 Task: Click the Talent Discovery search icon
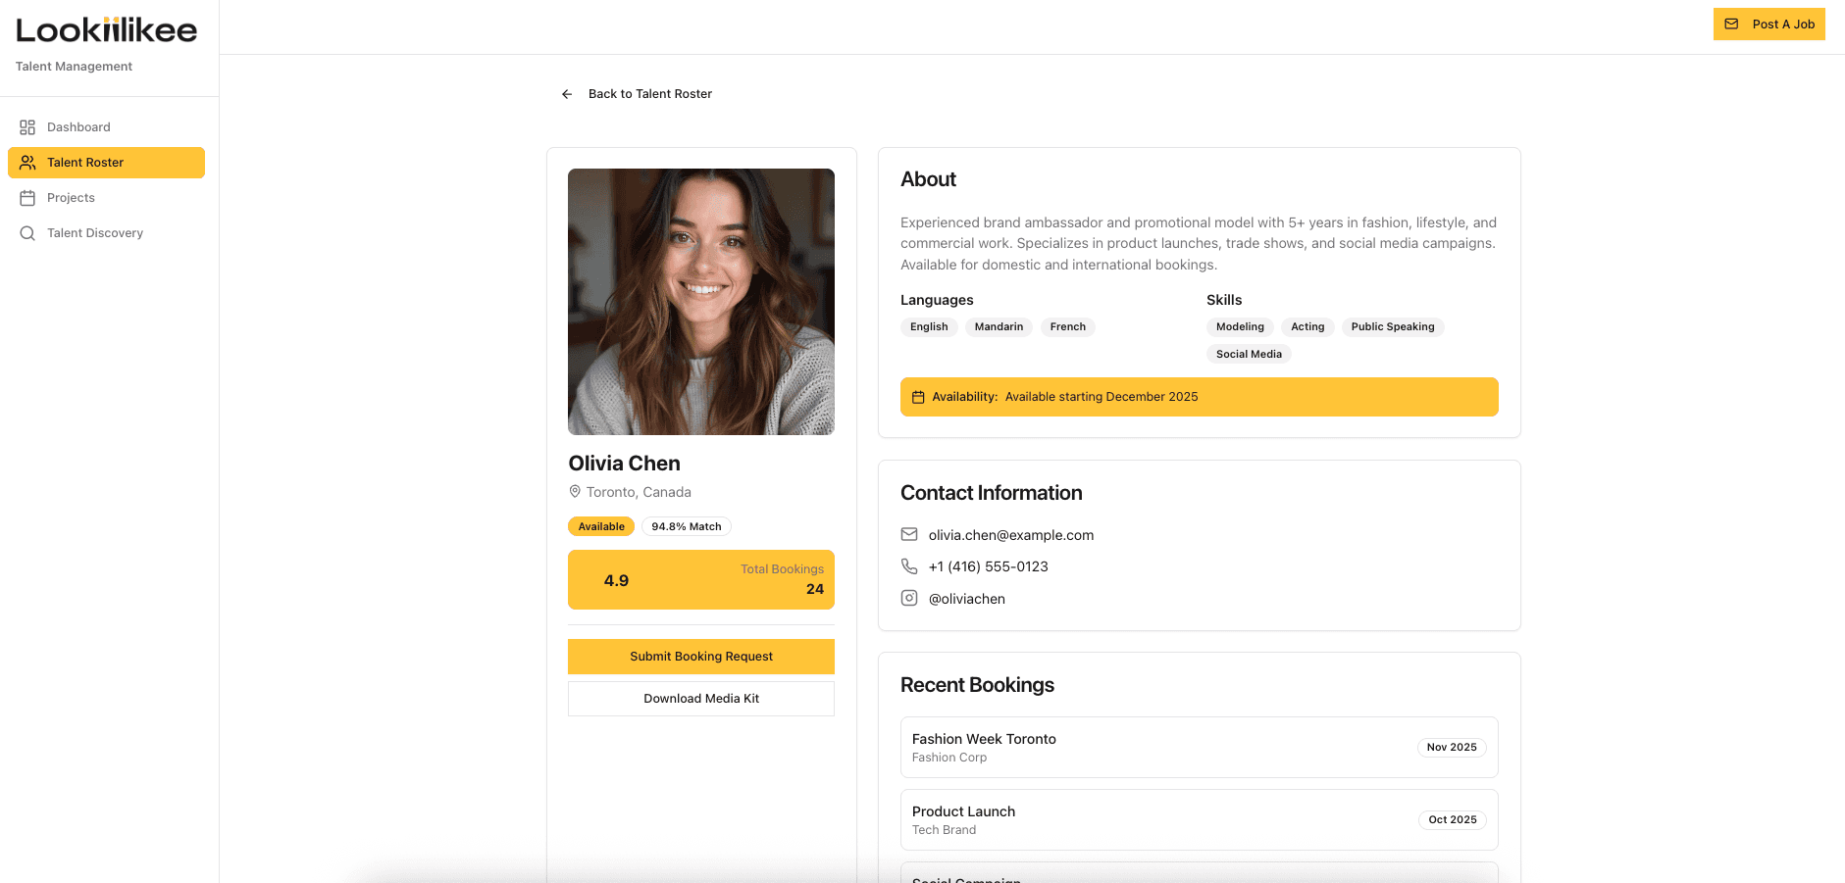point(27,233)
